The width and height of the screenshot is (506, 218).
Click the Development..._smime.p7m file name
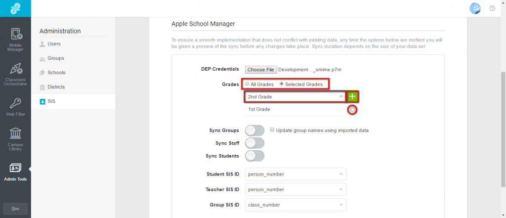tap(309, 69)
